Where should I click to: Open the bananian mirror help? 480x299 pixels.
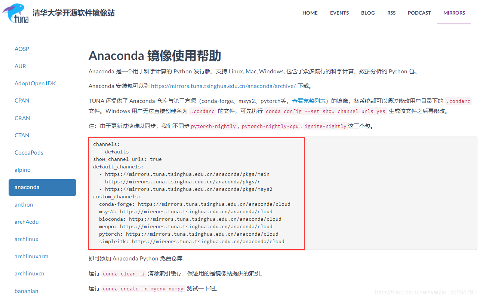click(27, 291)
